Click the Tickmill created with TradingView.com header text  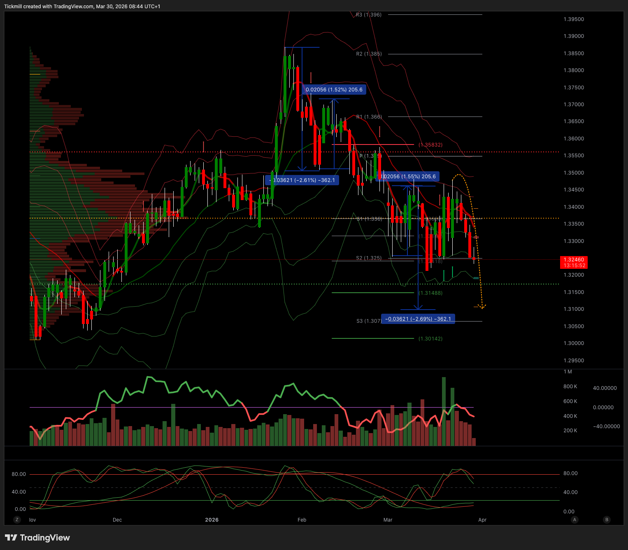coord(82,7)
